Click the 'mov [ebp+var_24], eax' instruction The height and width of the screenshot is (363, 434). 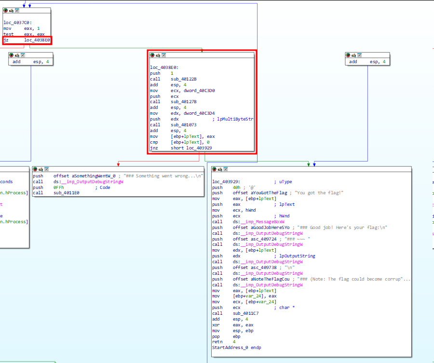(244, 296)
